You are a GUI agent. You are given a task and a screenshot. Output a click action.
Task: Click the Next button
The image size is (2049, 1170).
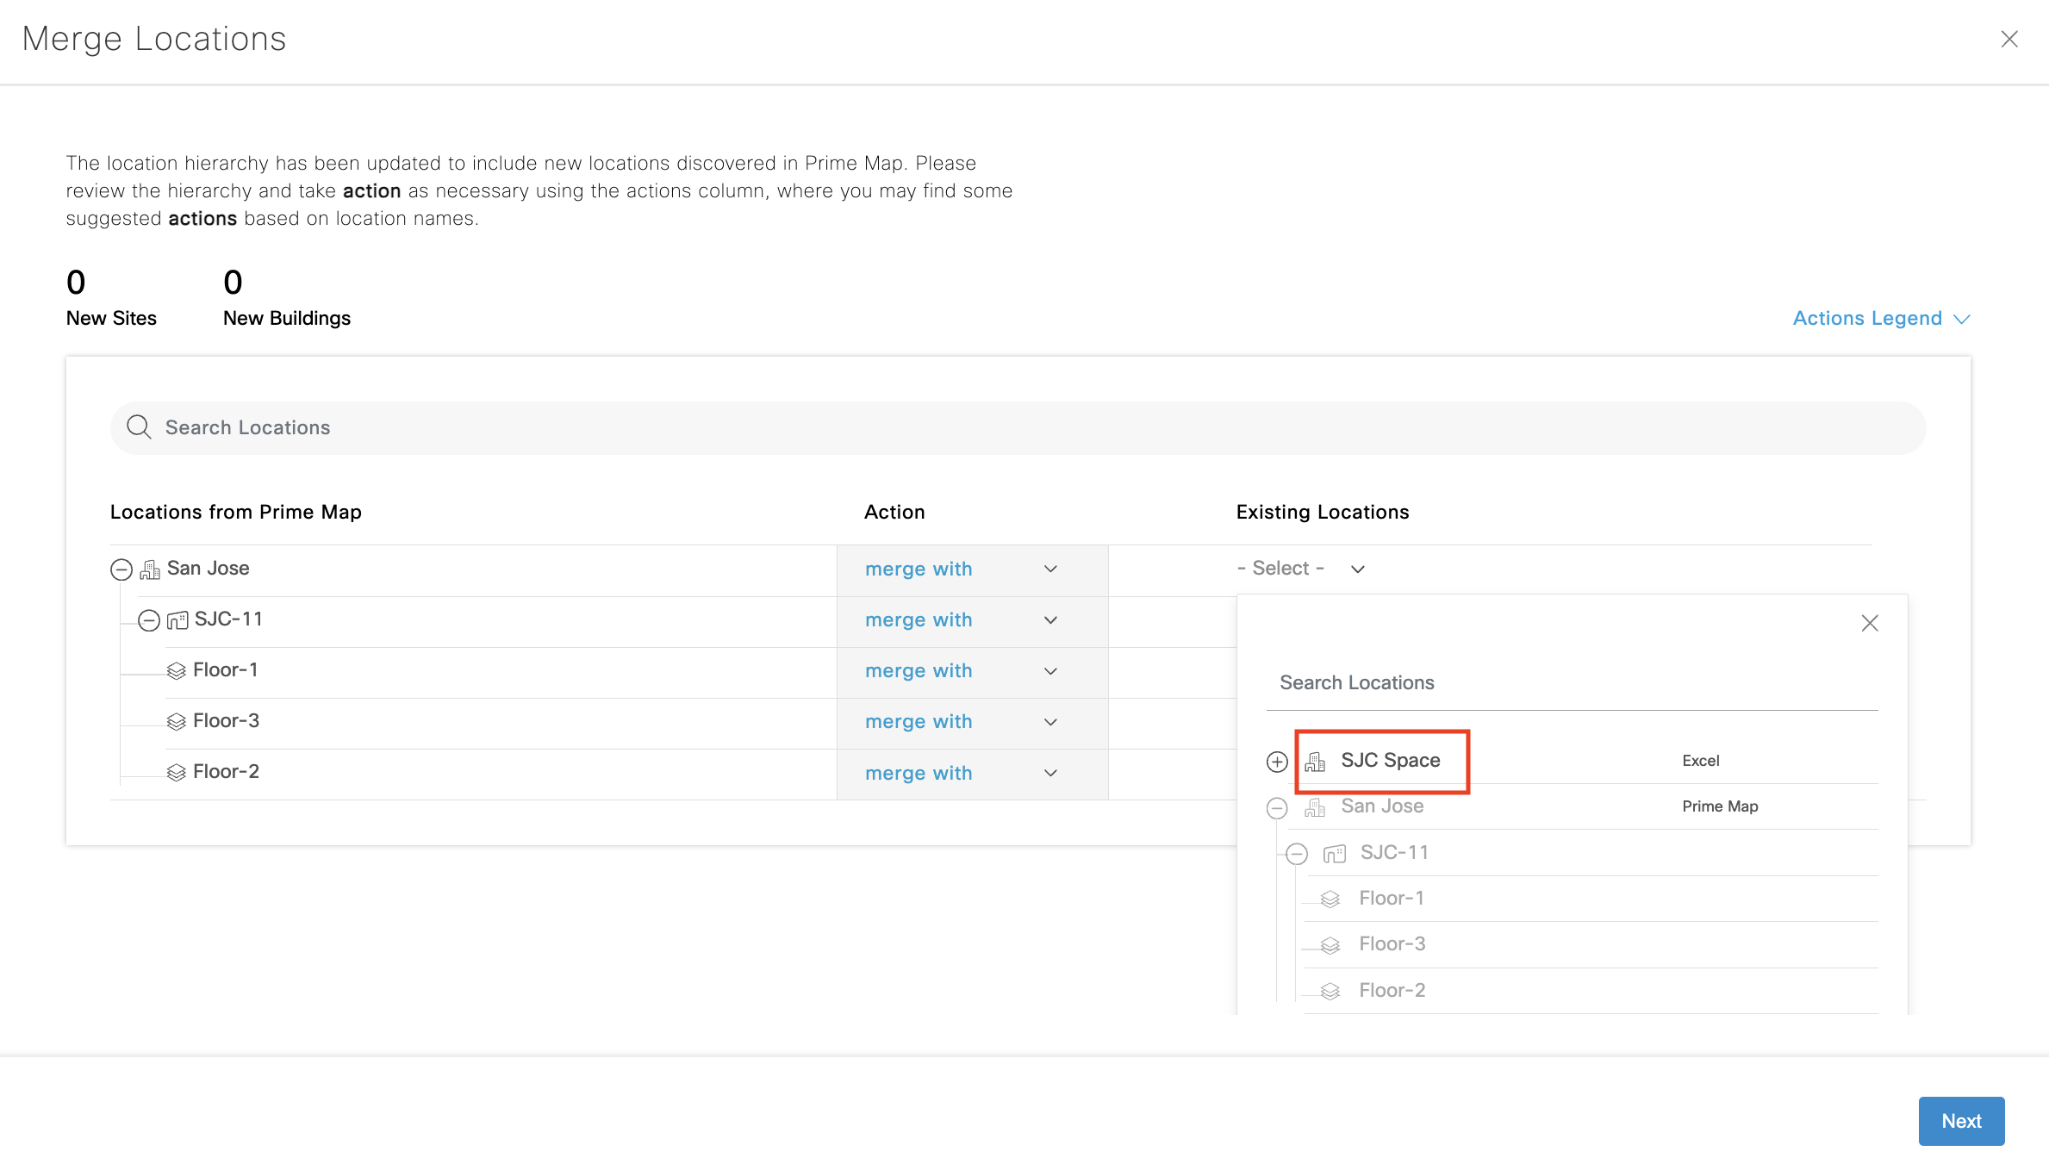[x=1961, y=1121]
